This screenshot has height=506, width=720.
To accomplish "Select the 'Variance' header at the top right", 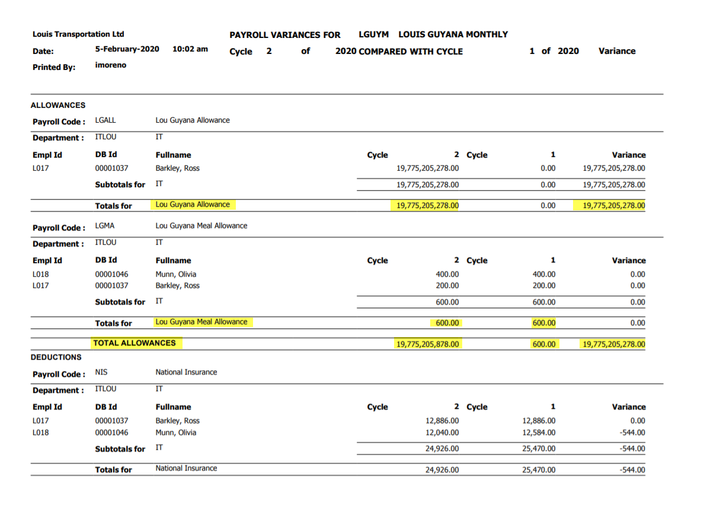I will 617,51.
